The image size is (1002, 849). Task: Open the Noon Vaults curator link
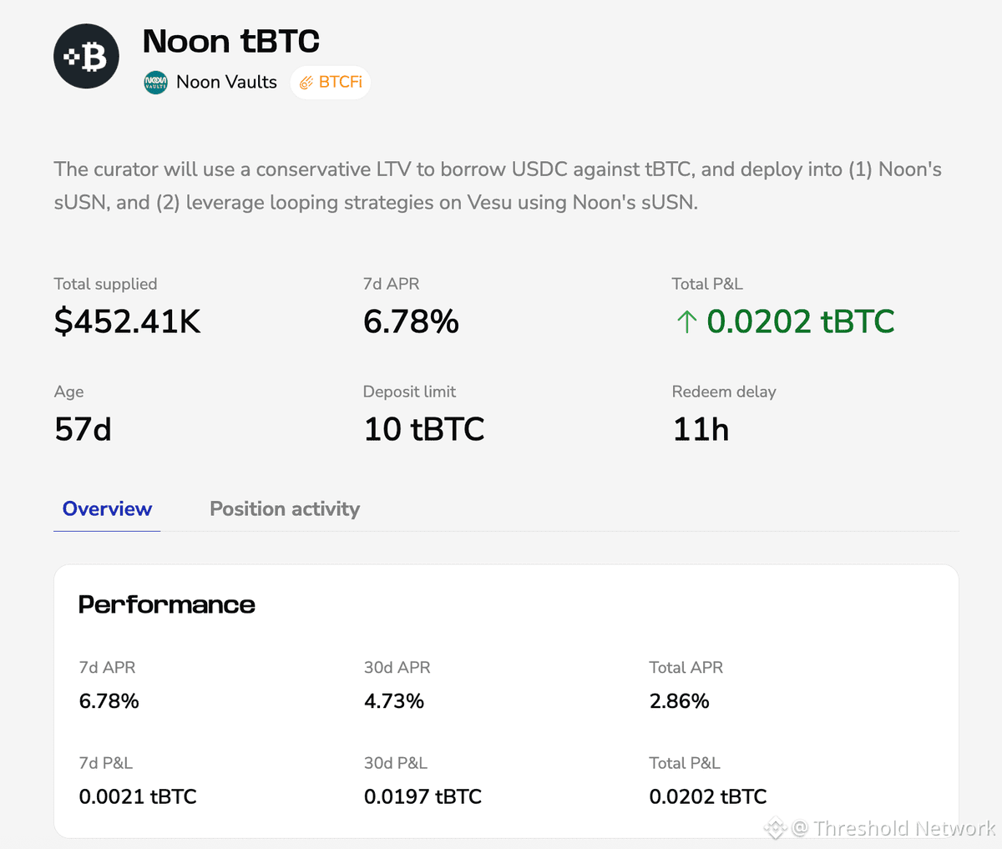pyautogui.click(x=226, y=82)
